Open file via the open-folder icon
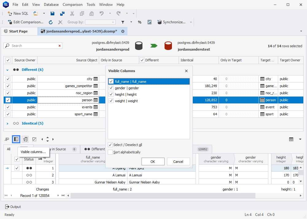The height and width of the screenshot is (219, 307). (x=36, y=13)
